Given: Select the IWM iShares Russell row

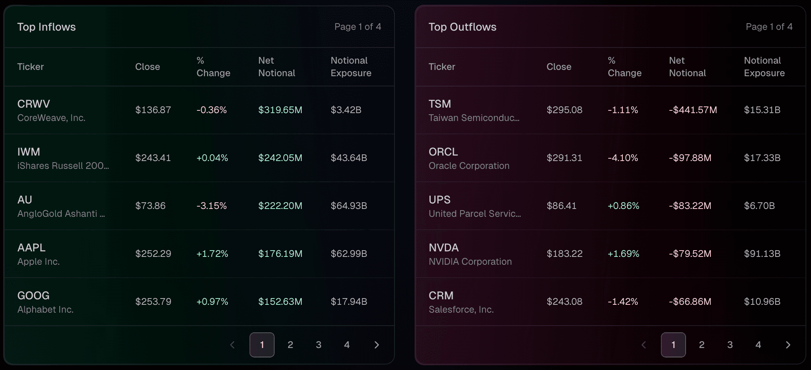Looking at the screenshot, I should (x=63, y=158).
